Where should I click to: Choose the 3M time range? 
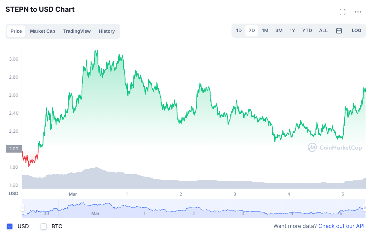pos(279,30)
